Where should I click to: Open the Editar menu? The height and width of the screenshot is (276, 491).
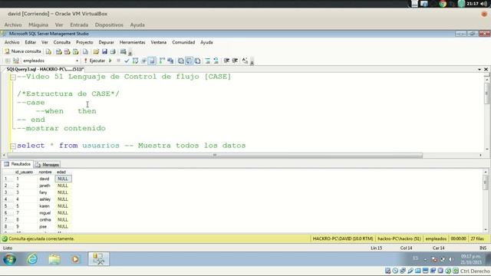tap(31, 42)
